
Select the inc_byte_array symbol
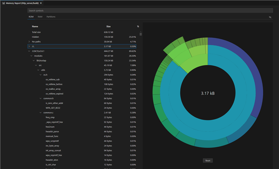pos(52,146)
